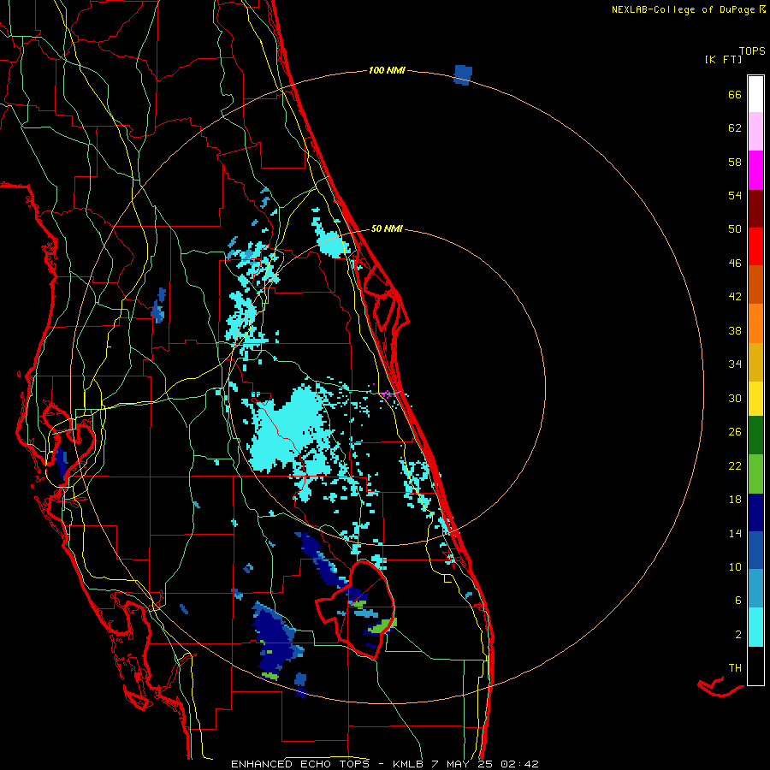Click the '30' legend value
Viewport: 770px width, 770px height.
coord(735,398)
